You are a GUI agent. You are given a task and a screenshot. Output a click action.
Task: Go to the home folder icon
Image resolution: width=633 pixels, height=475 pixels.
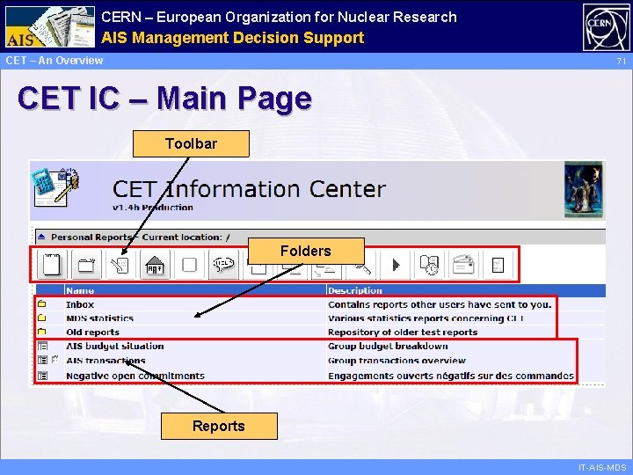(155, 265)
